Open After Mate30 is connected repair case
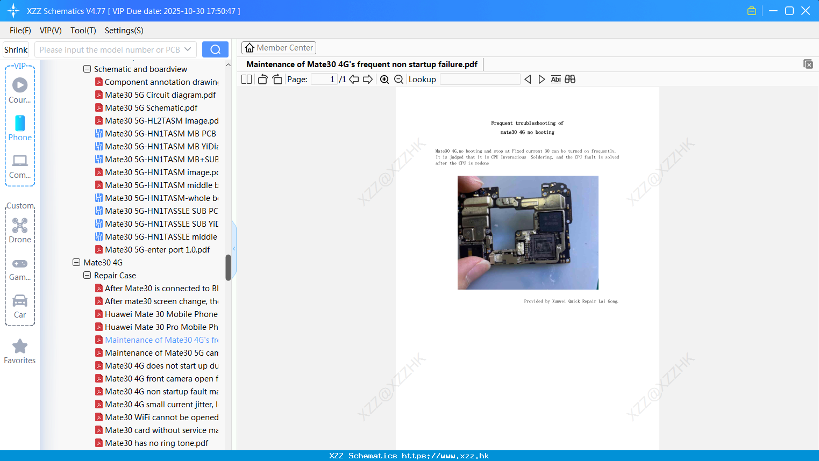Viewport: 819px width, 461px height. coord(156,288)
